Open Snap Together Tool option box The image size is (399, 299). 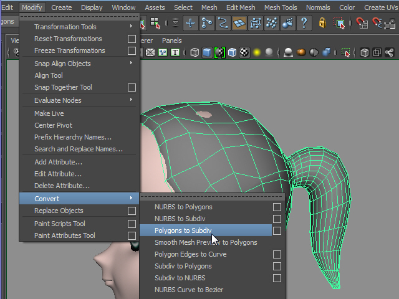pyautogui.click(x=132, y=88)
